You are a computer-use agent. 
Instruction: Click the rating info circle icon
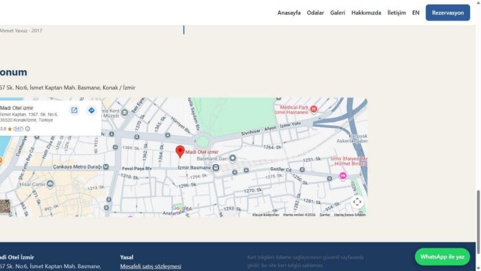point(27,129)
